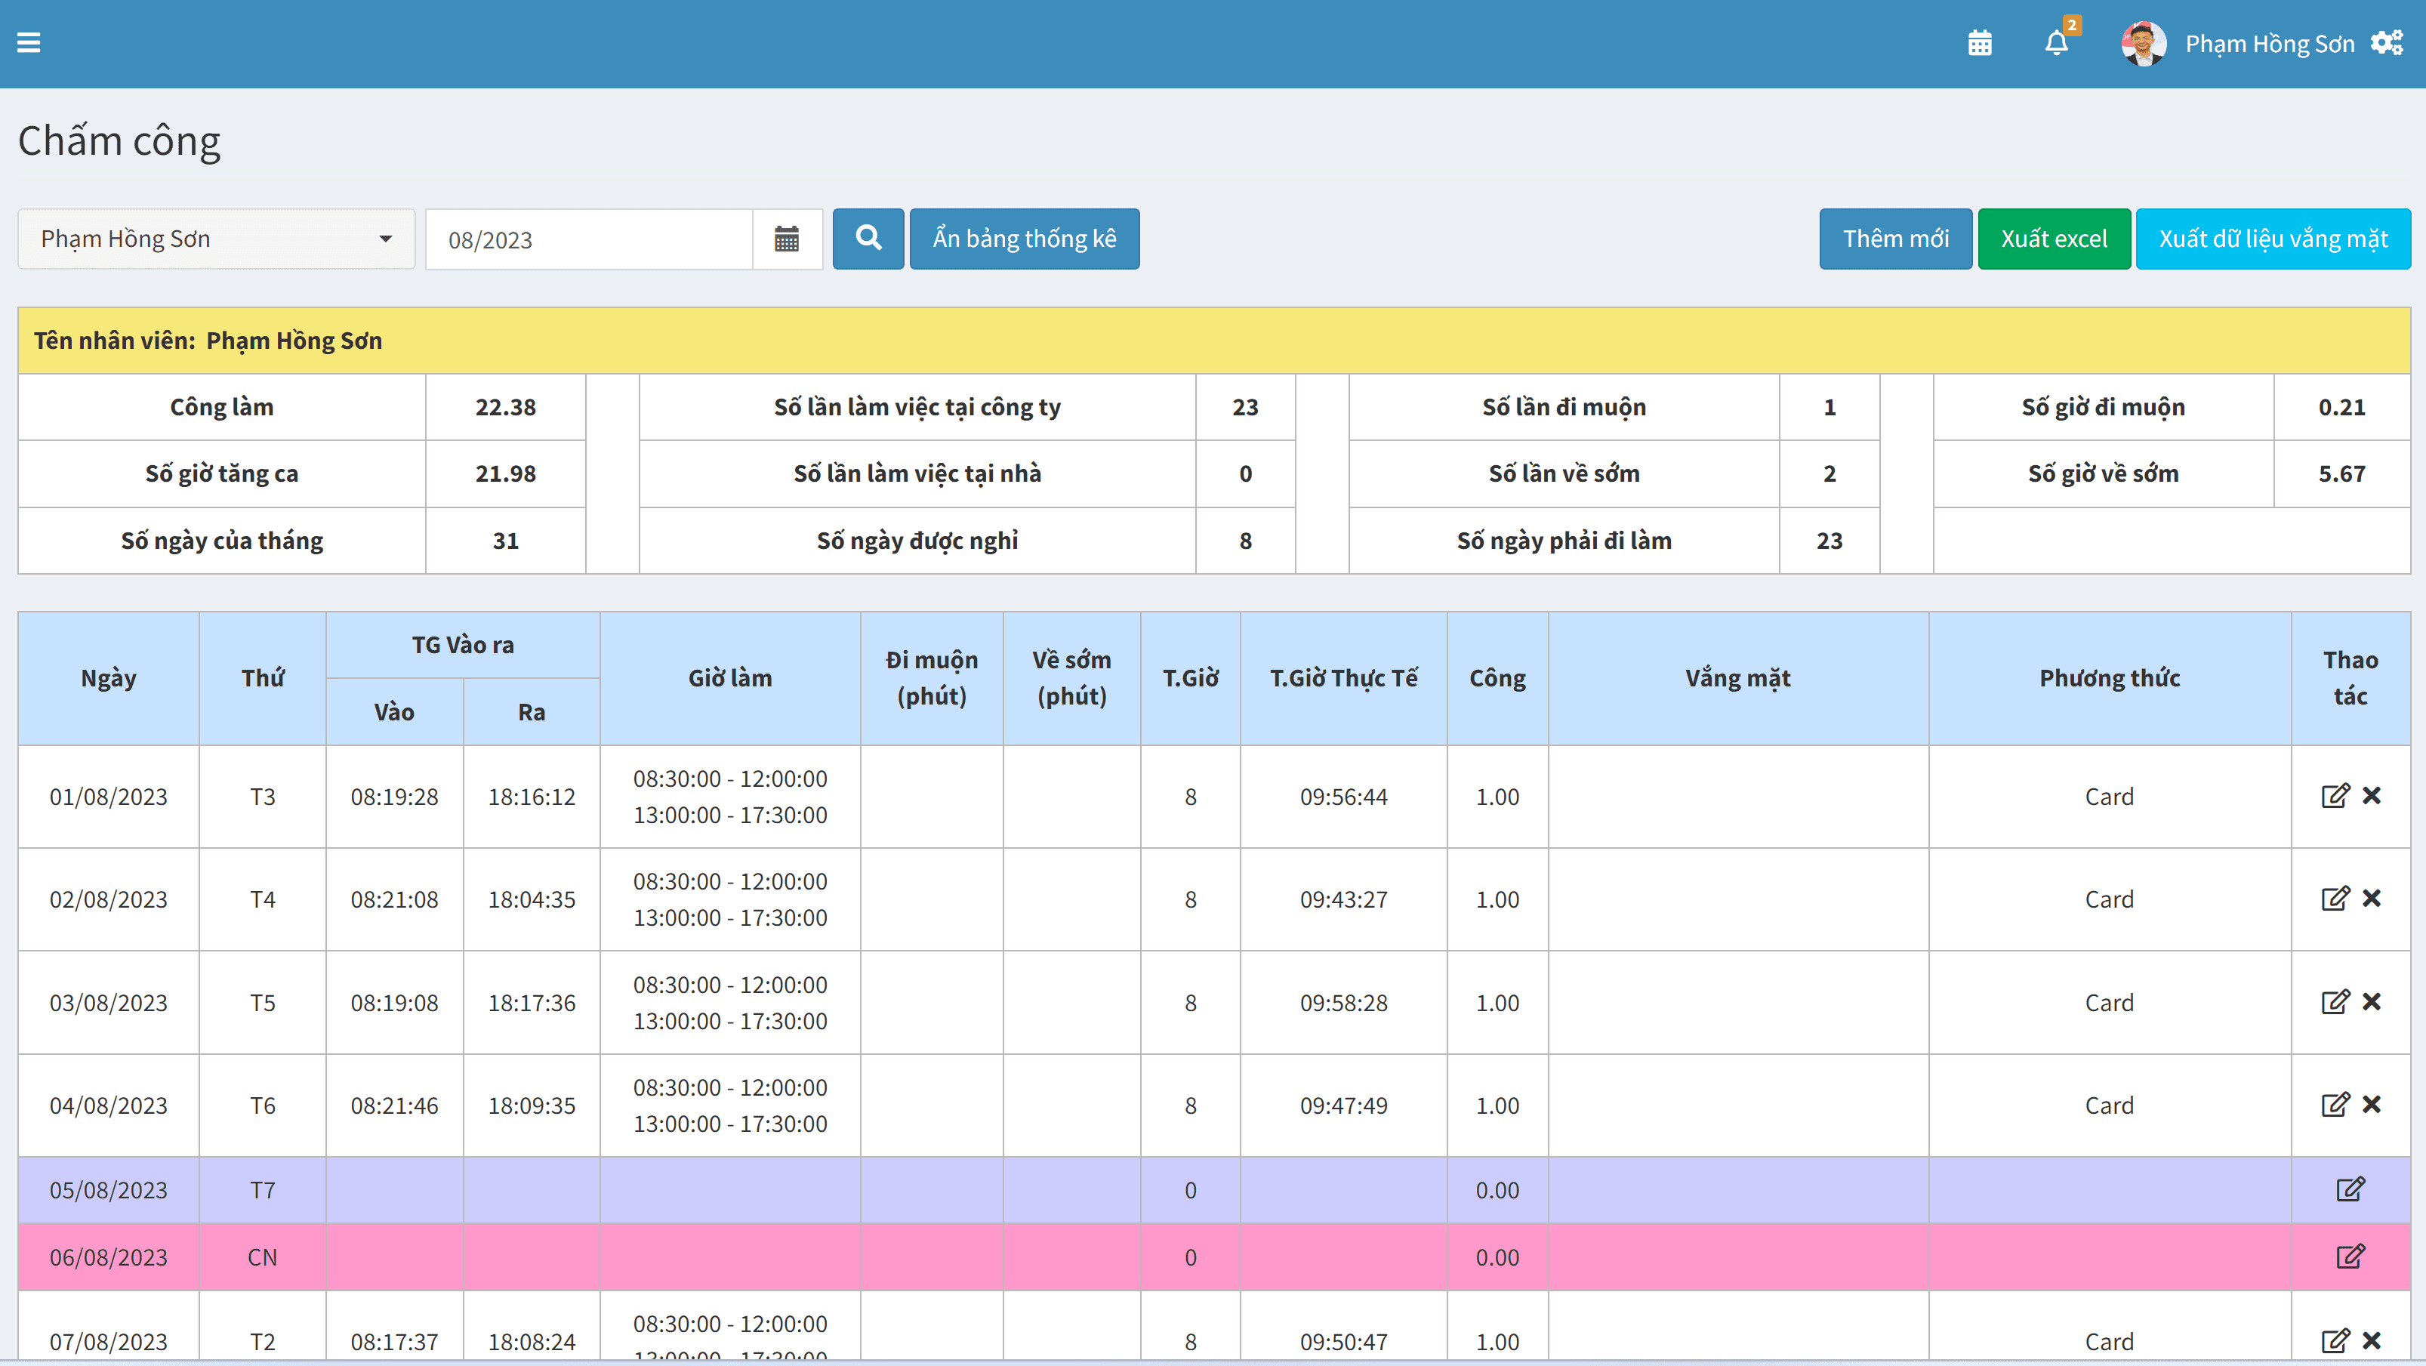Click Ẩn bảng thống kê button
This screenshot has height=1366, width=2426.
1025,239
